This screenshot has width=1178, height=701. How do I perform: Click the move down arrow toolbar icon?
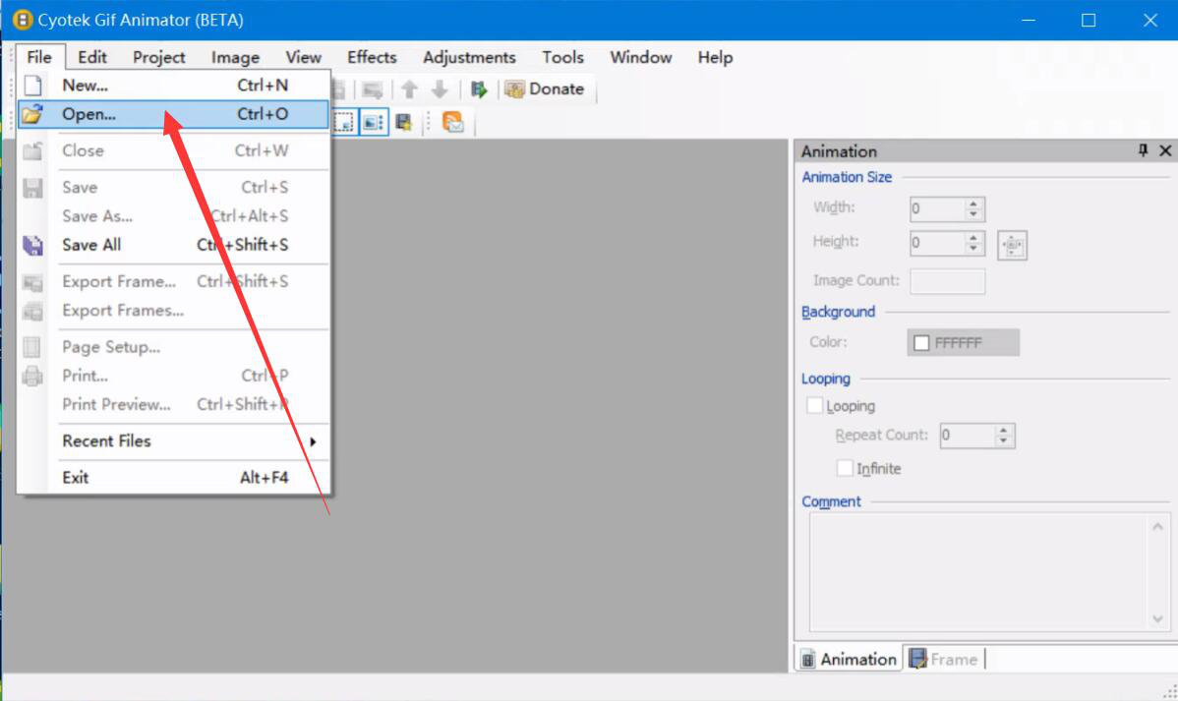[440, 89]
